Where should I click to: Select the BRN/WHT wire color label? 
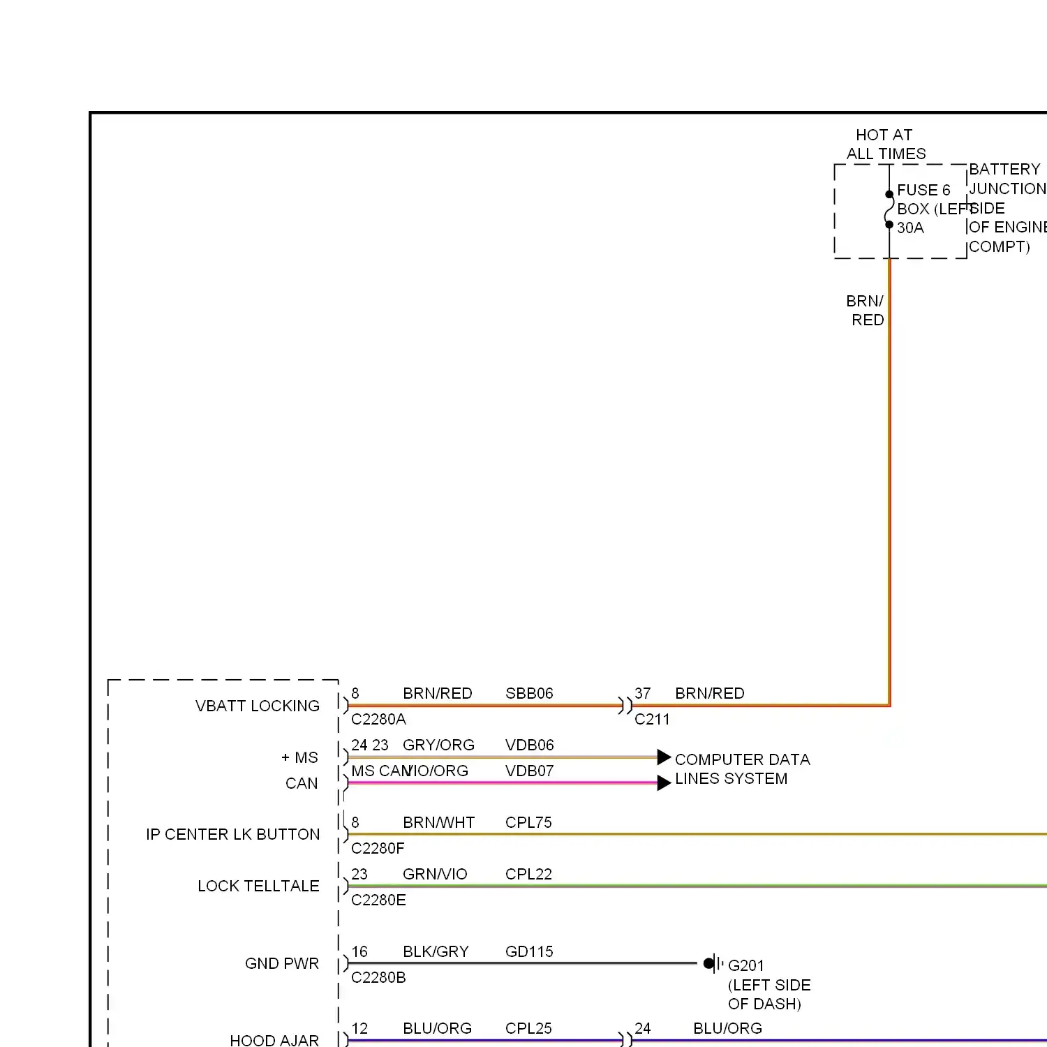pyautogui.click(x=438, y=822)
